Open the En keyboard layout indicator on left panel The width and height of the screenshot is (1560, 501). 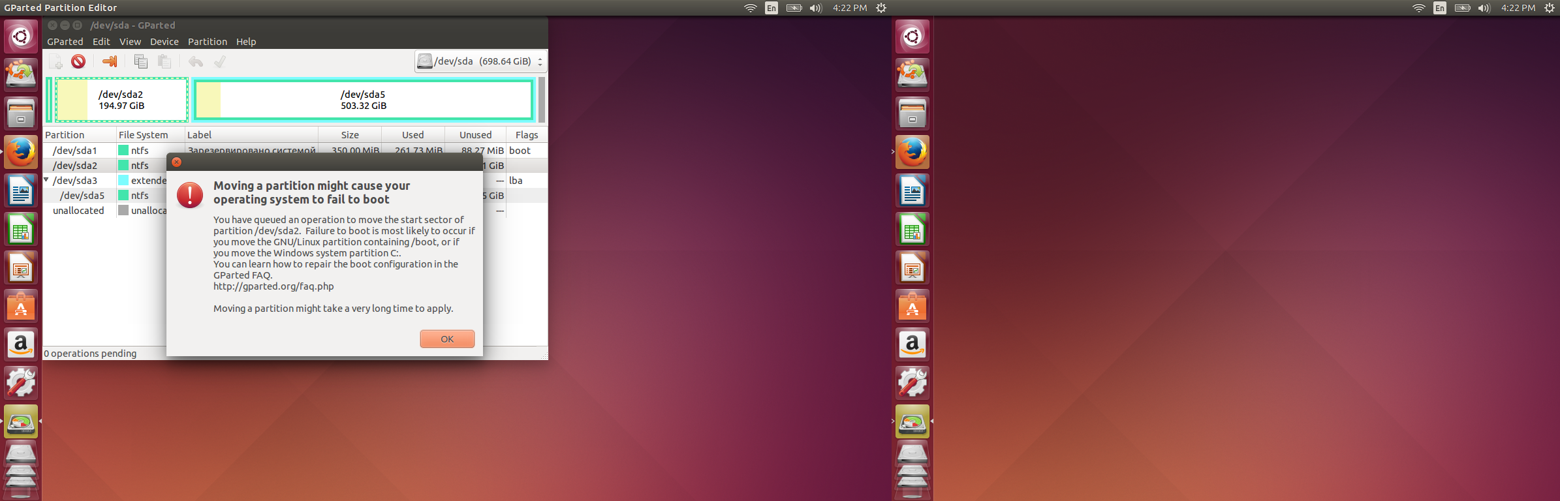point(772,8)
